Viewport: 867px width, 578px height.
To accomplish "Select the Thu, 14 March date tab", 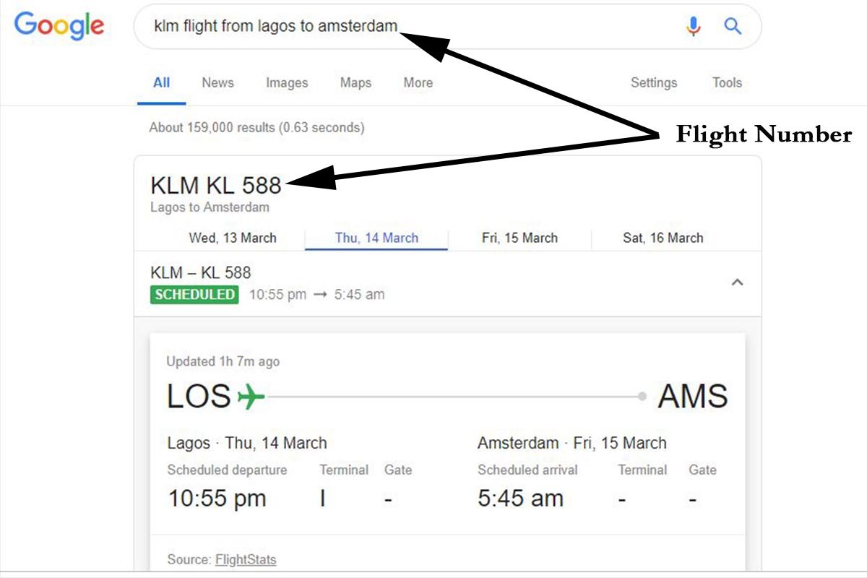I will [376, 238].
